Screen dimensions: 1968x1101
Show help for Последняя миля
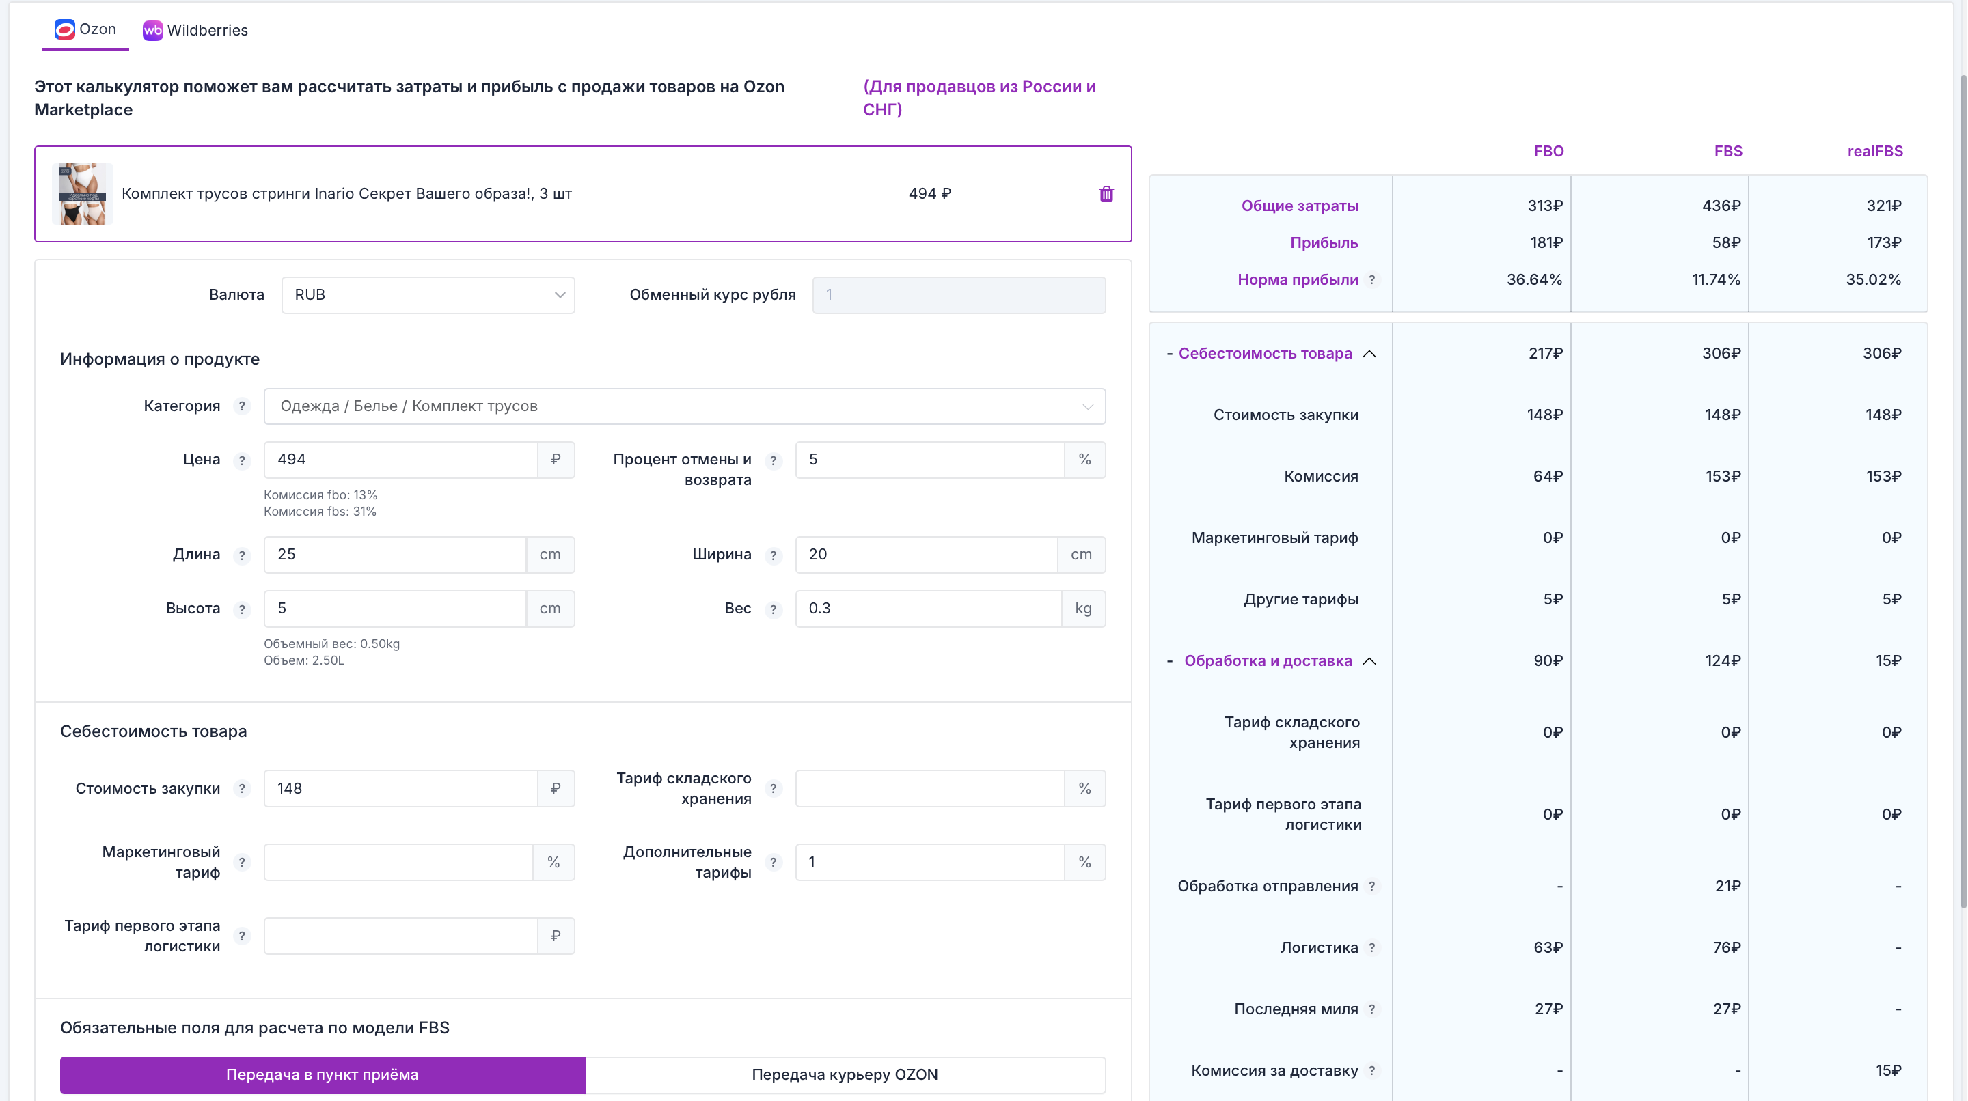point(1372,1009)
